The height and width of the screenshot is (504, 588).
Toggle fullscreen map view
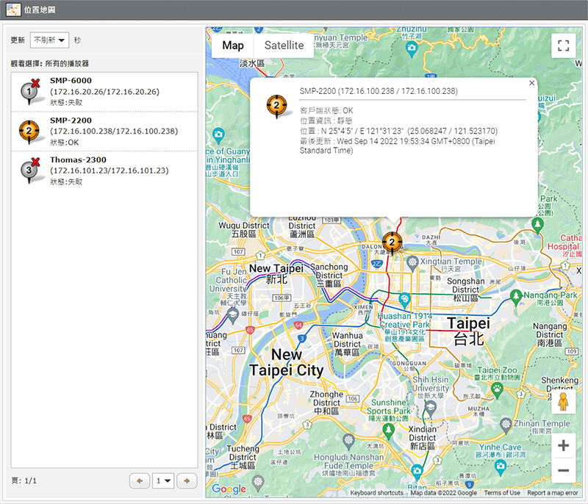pyautogui.click(x=563, y=46)
